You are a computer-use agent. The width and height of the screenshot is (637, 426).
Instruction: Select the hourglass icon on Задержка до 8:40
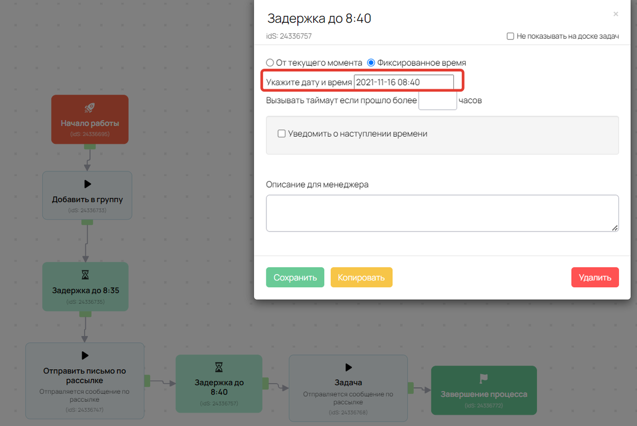[x=219, y=367]
